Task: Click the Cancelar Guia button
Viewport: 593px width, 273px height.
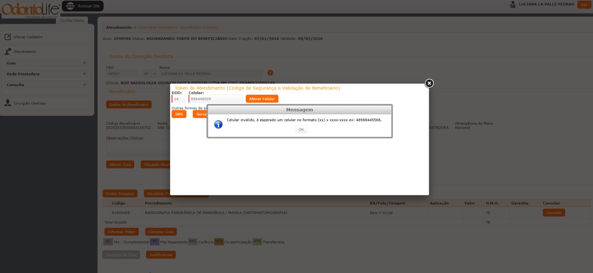Action: (161, 232)
